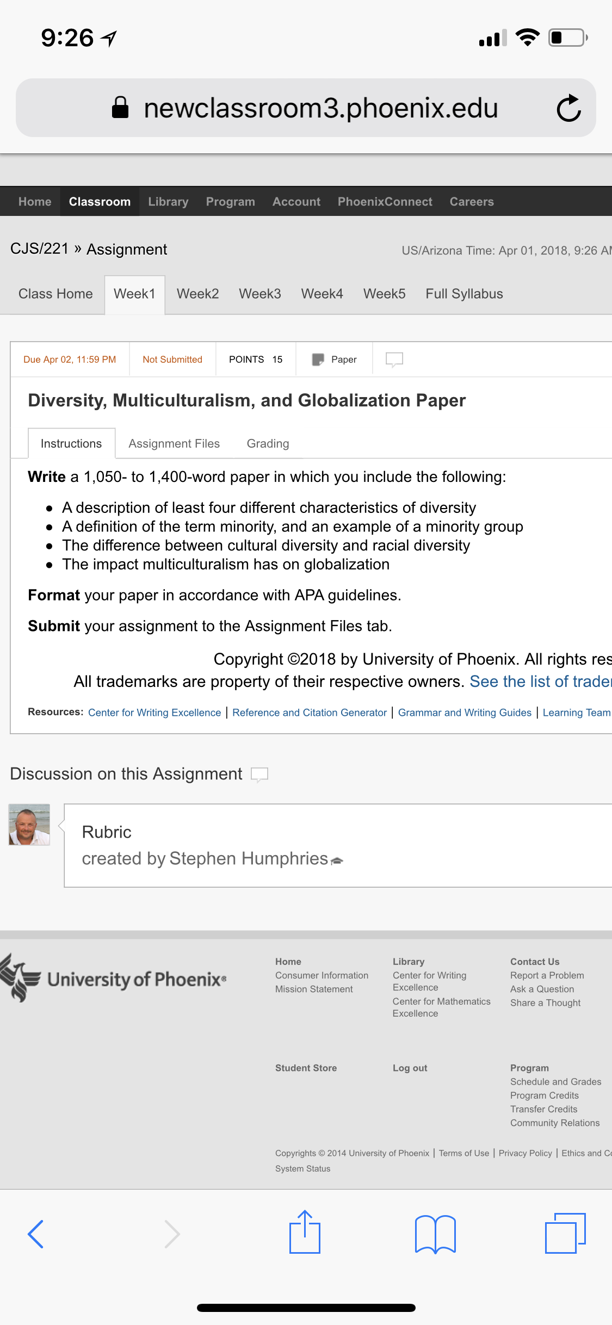Select the Week1 tab
This screenshot has height=1325, width=612.
pos(134,294)
